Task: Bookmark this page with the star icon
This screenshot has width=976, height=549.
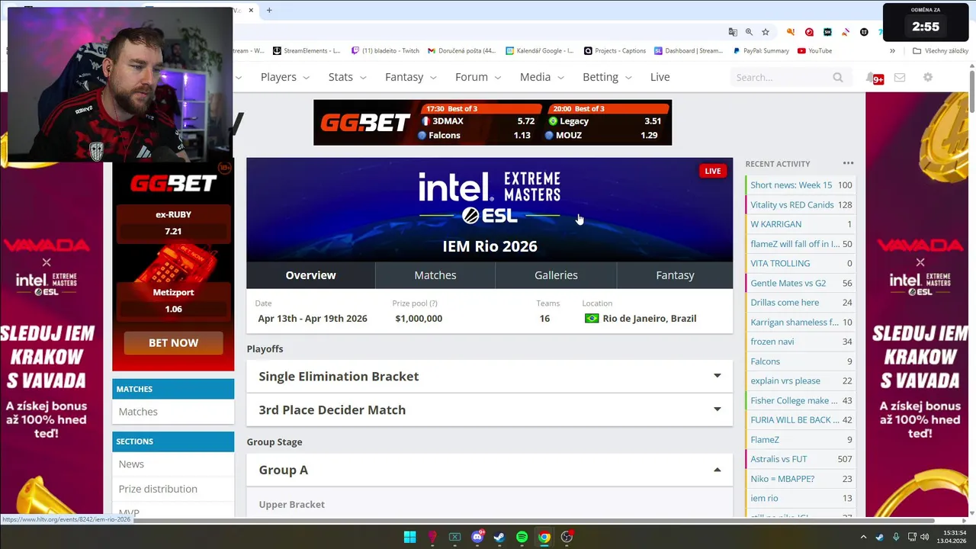Action: pyautogui.click(x=766, y=32)
